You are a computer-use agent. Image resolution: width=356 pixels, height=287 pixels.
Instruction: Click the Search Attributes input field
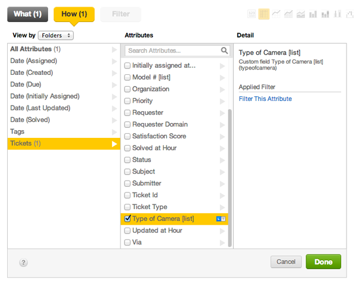click(x=172, y=51)
